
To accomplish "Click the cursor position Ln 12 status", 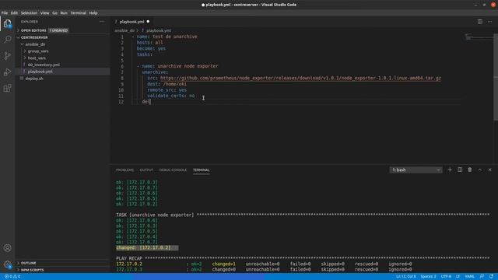I will click(x=406, y=277).
